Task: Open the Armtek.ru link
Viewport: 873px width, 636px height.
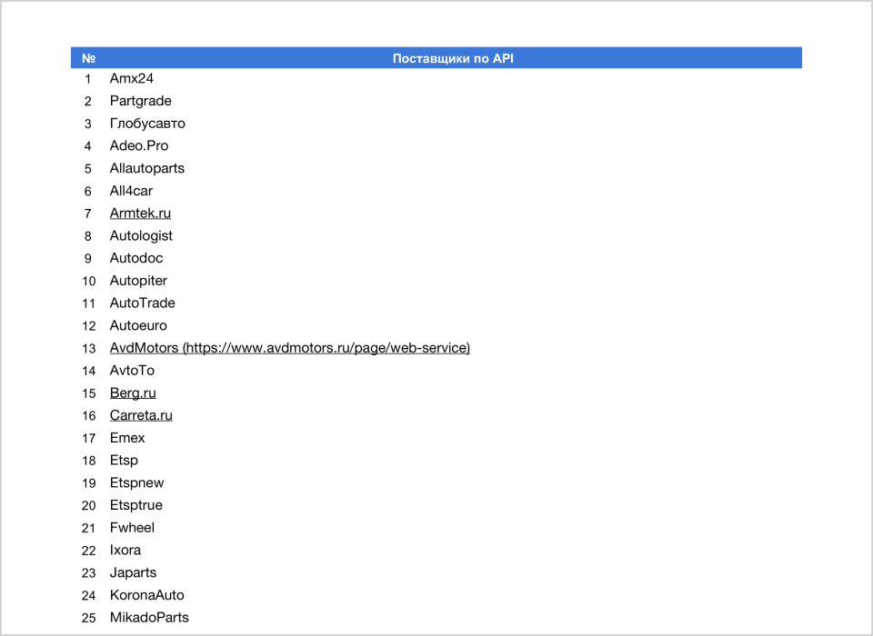Action: click(140, 214)
